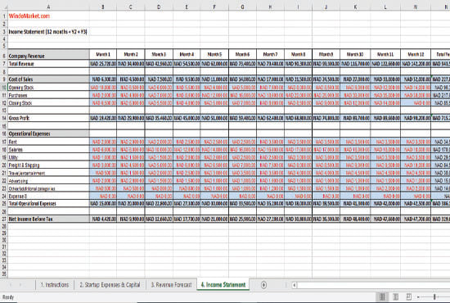Select column K header

click(355, 7)
